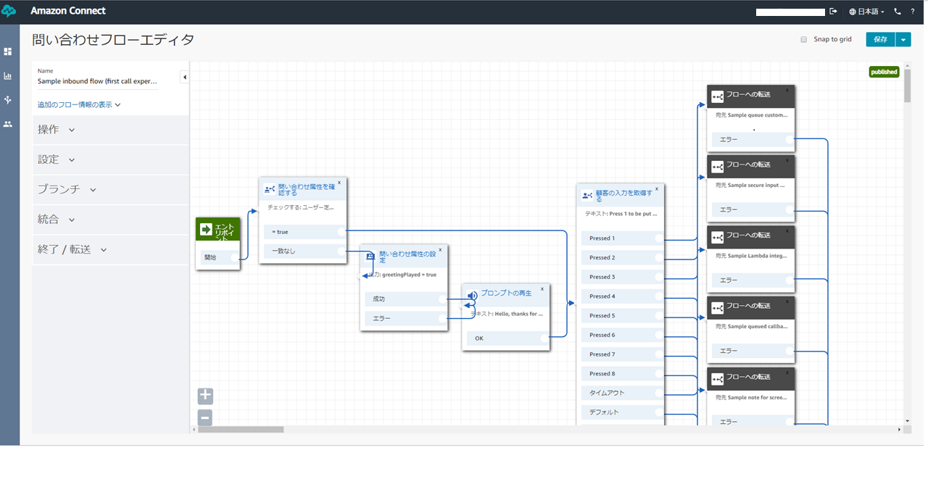
Task: Select the デフォルト row
Action: tap(623, 412)
